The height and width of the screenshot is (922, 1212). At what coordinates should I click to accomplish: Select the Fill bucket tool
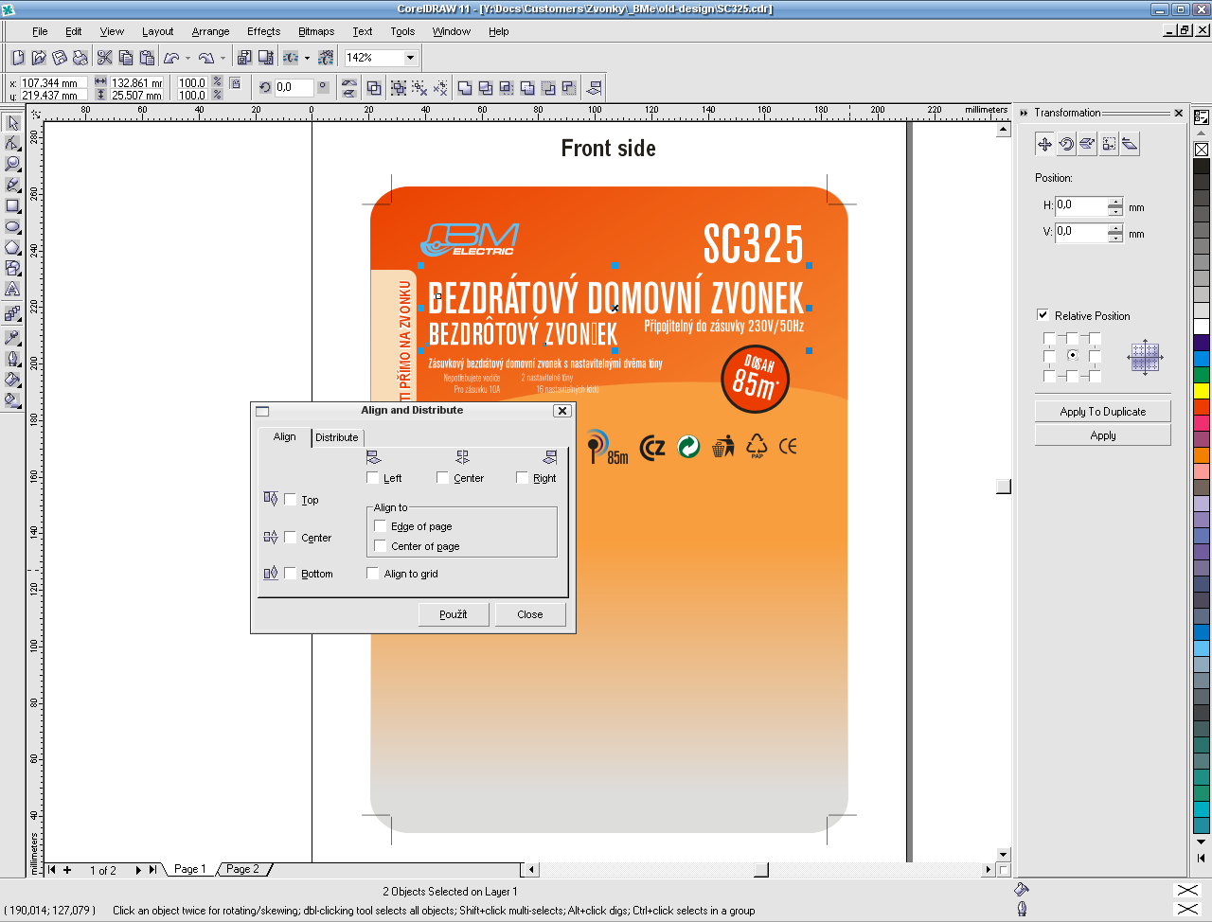coord(12,380)
